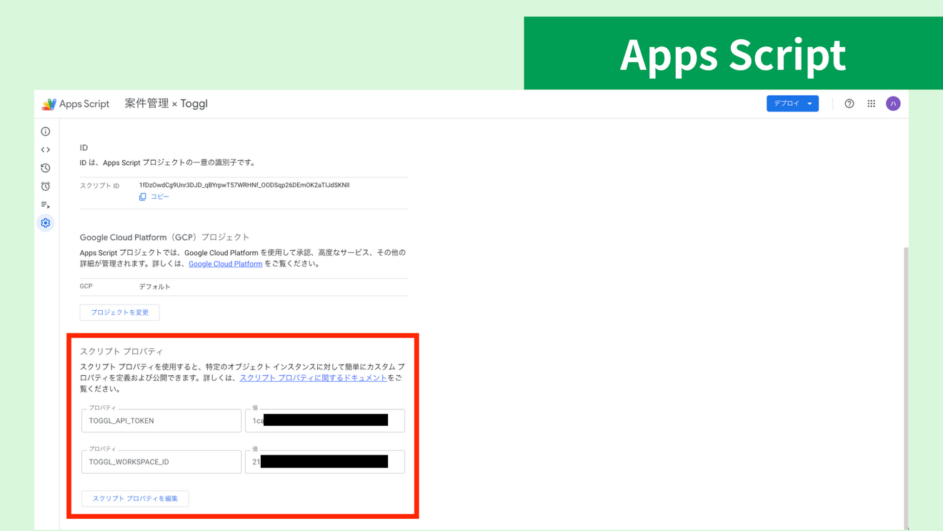Click the Apps Script wordmark text
Image resolution: width=943 pixels, height=531 pixels.
pos(84,104)
